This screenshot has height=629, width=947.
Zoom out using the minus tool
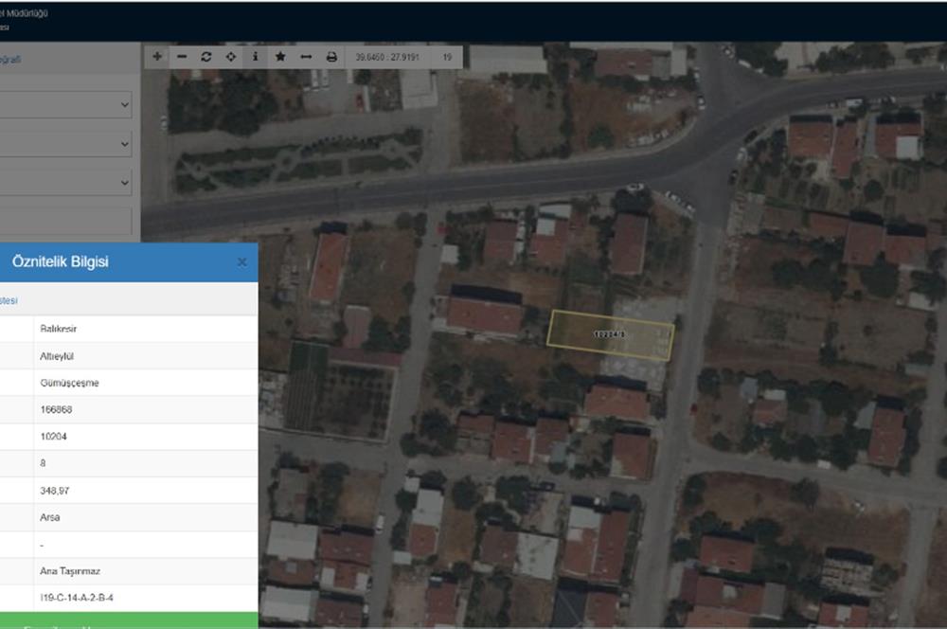tap(182, 57)
